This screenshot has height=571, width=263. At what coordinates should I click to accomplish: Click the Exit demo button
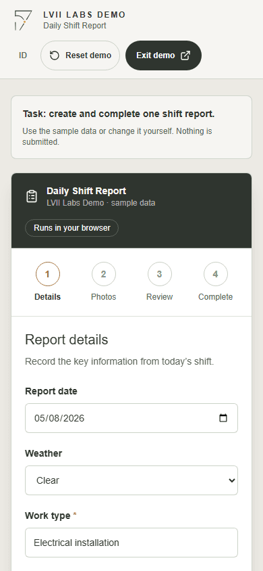(x=163, y=55)
